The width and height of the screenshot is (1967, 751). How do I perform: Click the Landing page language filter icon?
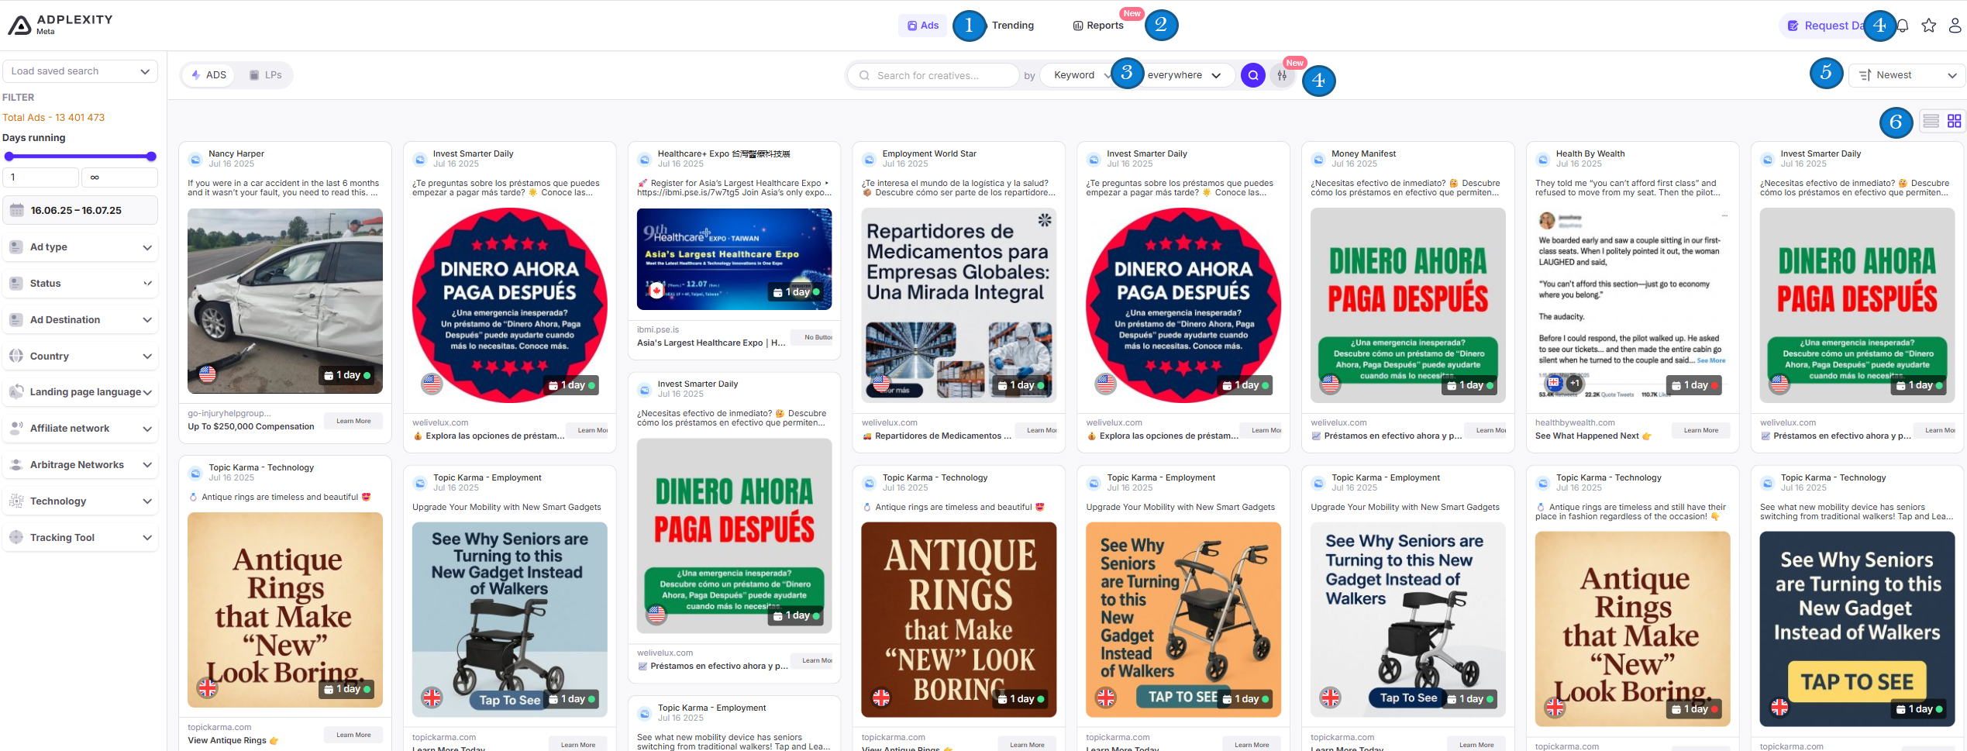point(16,391)
